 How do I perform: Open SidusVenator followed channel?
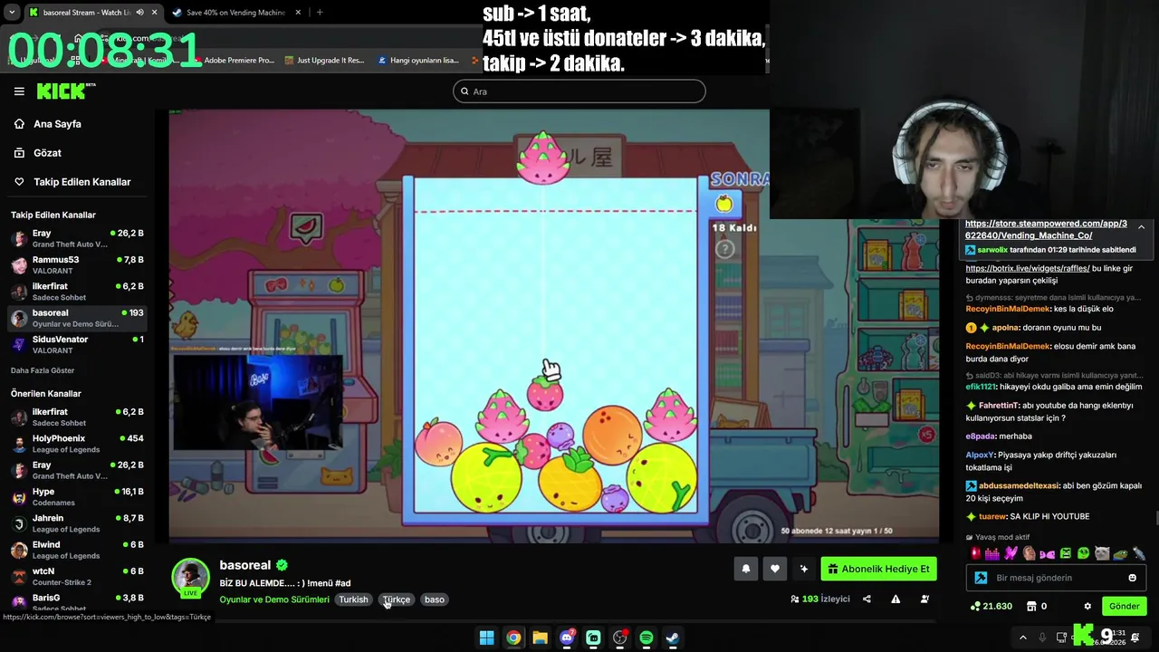(77, 345)
